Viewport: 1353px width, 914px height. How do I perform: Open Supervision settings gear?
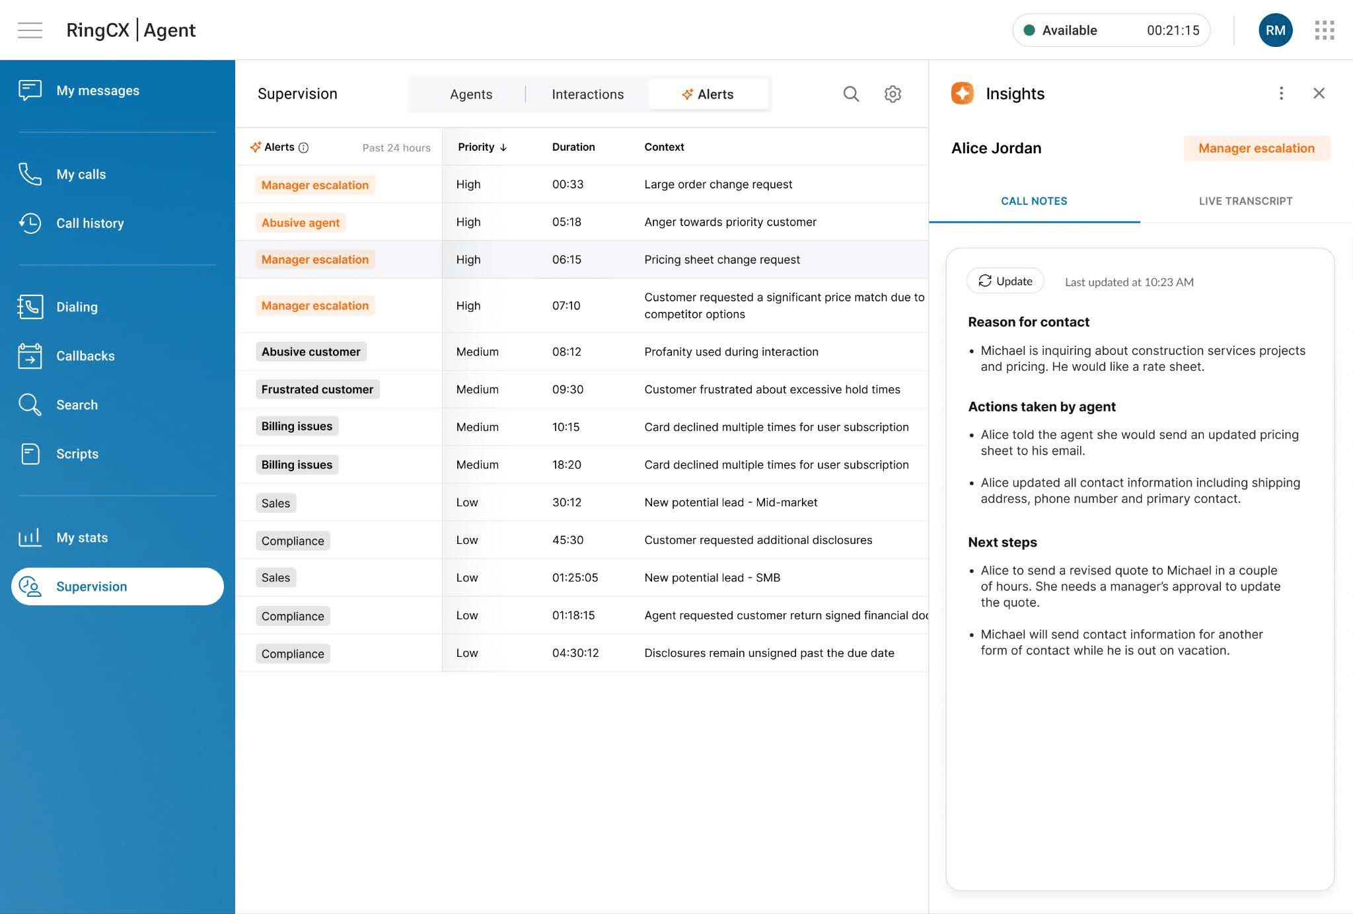[x=893, y=94]
